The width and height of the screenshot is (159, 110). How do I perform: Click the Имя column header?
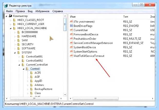coord(73,16)
